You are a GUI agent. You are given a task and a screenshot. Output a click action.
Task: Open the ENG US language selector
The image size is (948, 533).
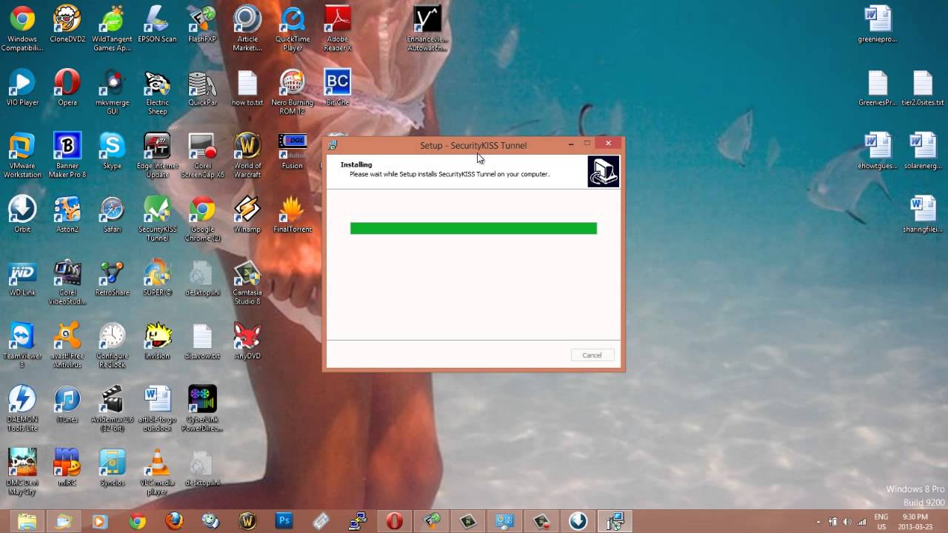[881, 521]
